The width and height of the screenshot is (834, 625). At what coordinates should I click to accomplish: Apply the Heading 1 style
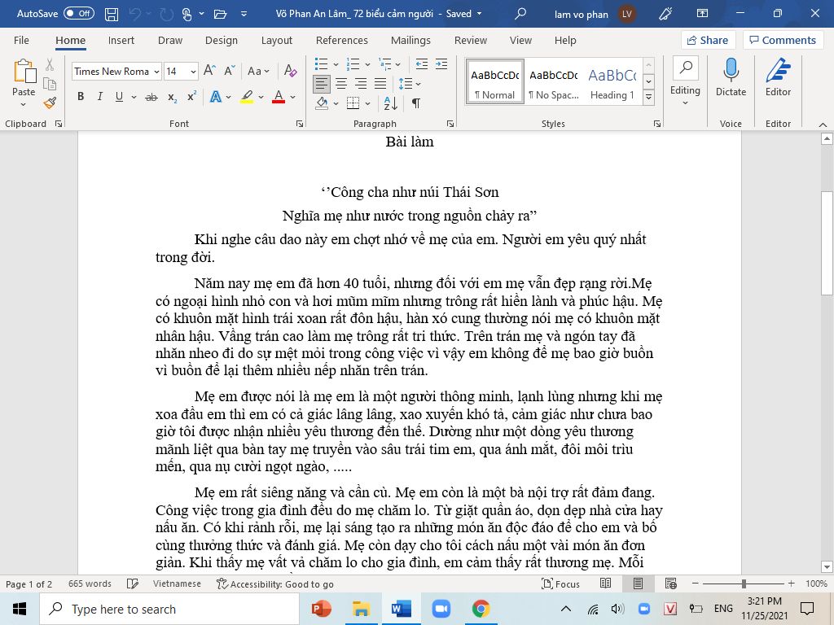pos(612,81)
